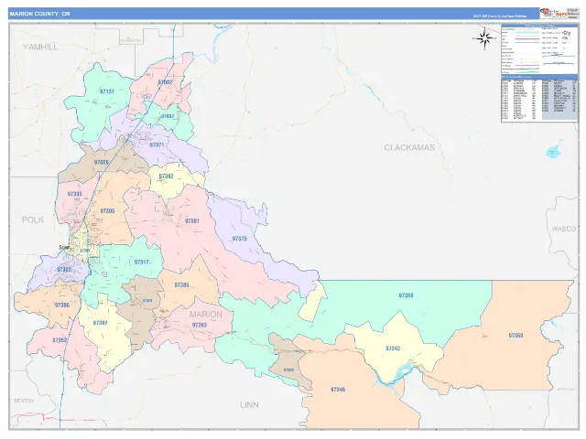Select the YAMHILL county label
This screenshot has height=439, width=586.
tap(40, 47)
